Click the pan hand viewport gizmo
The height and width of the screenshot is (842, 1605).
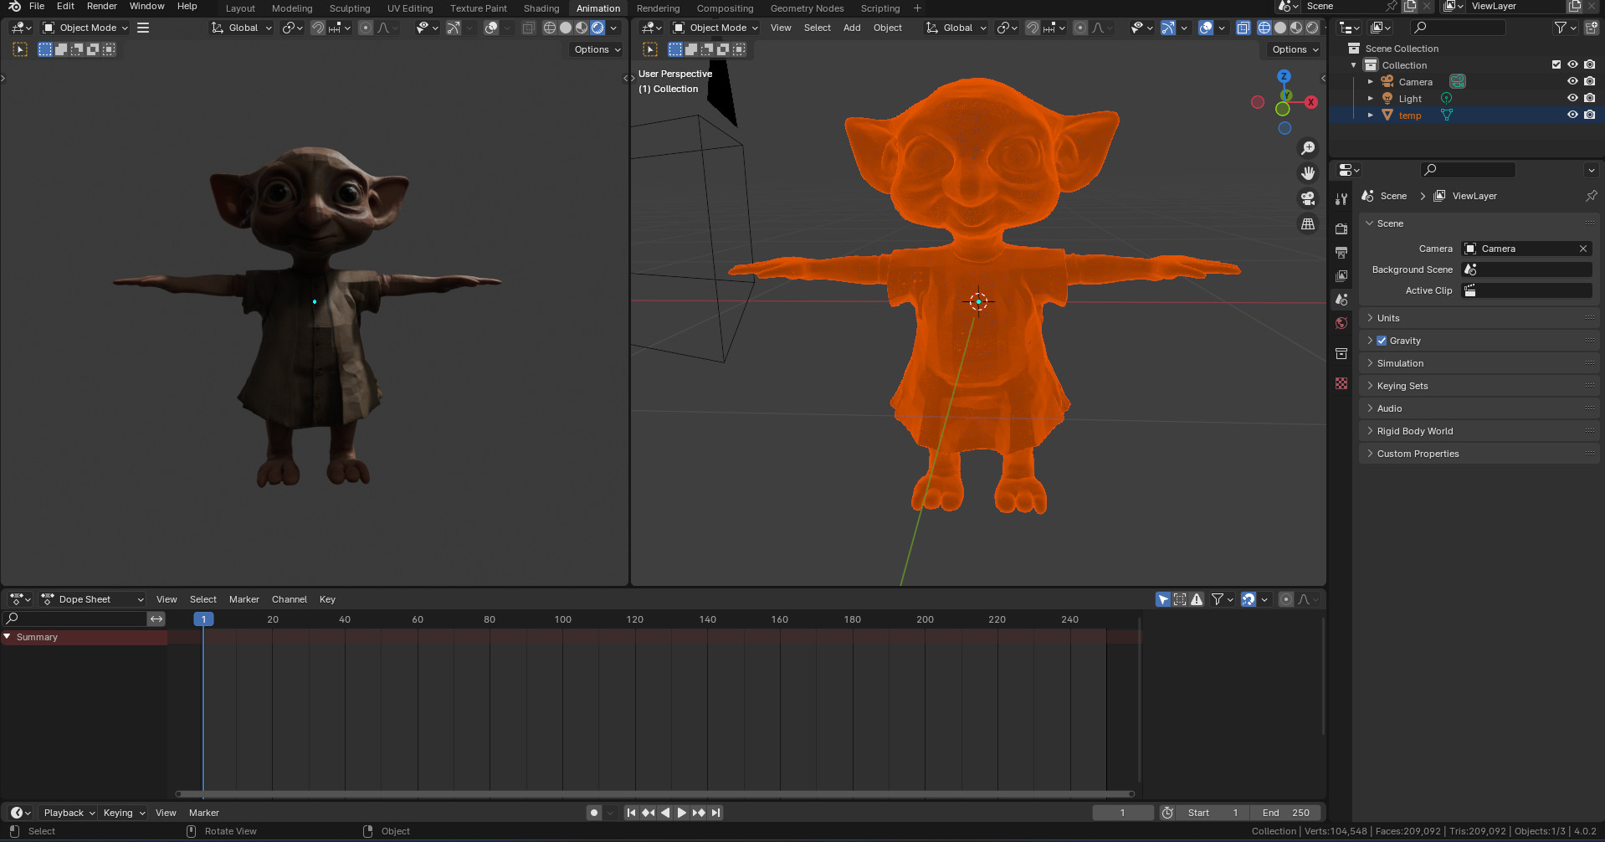[x=1308, y=173]
